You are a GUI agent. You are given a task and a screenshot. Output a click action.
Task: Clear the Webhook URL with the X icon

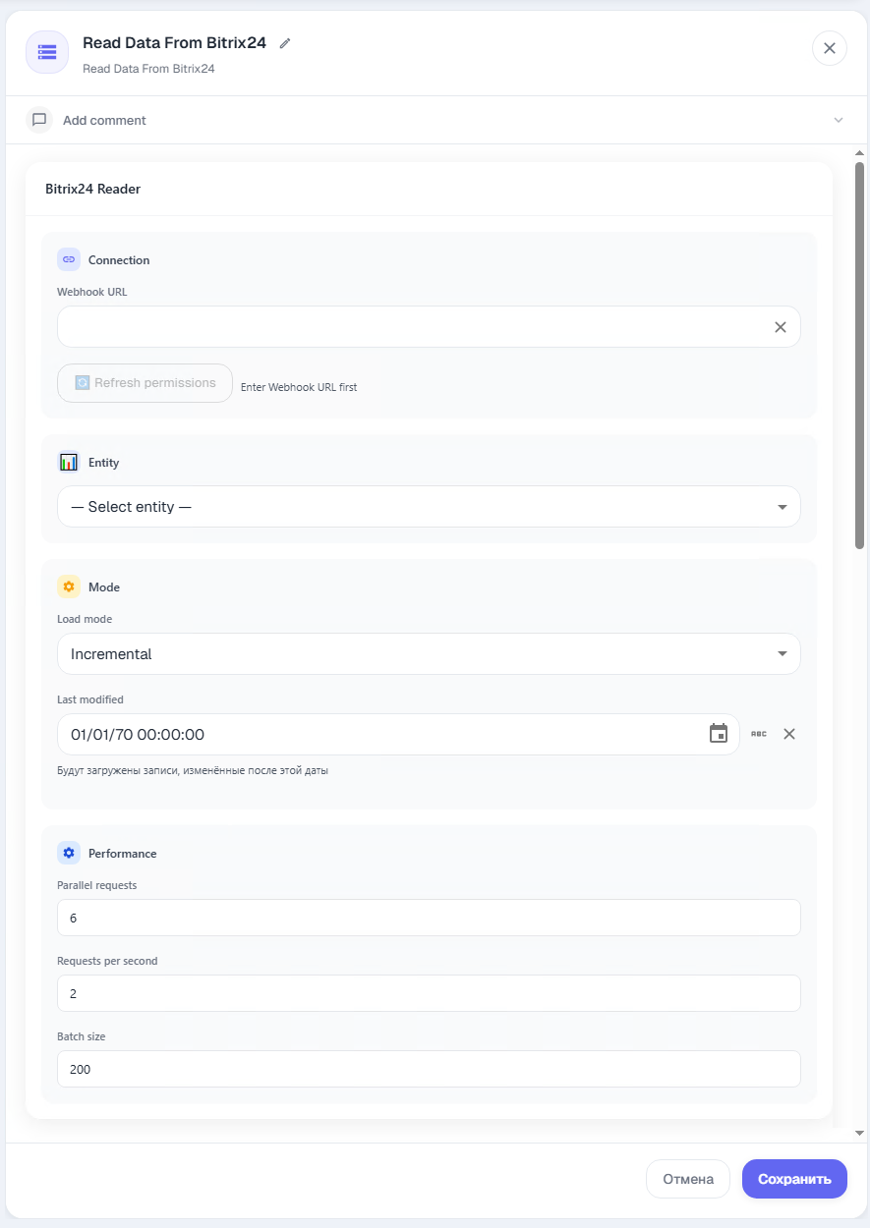pyautogui.click(x=781, y=327)
